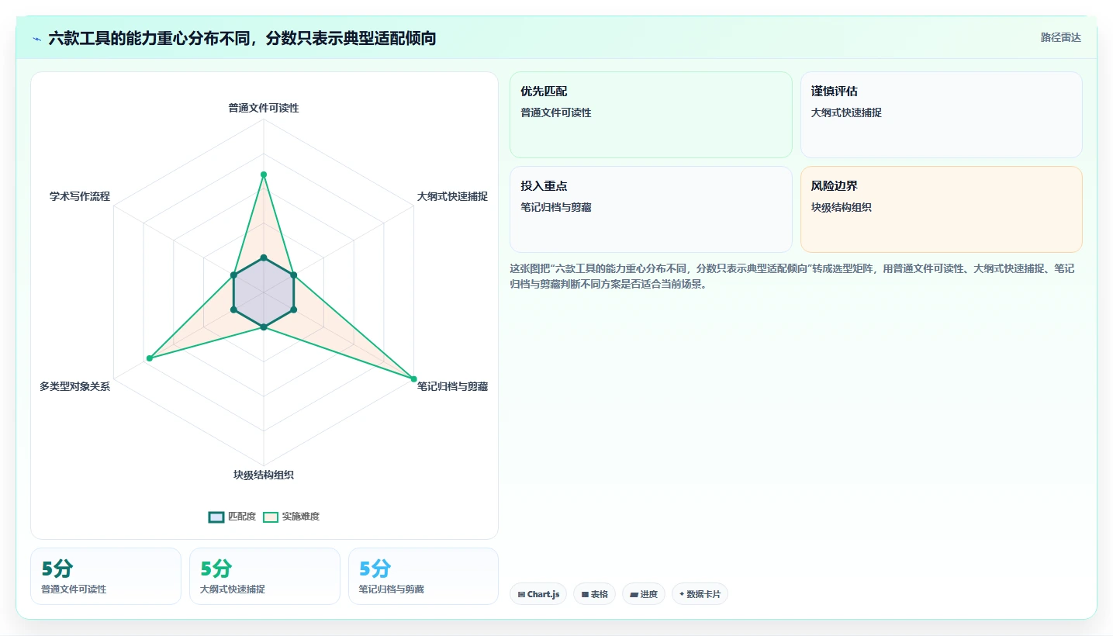Click the 普通文件可读性 5分 stat card
The image size is (1113, 636).
[105, 576]
